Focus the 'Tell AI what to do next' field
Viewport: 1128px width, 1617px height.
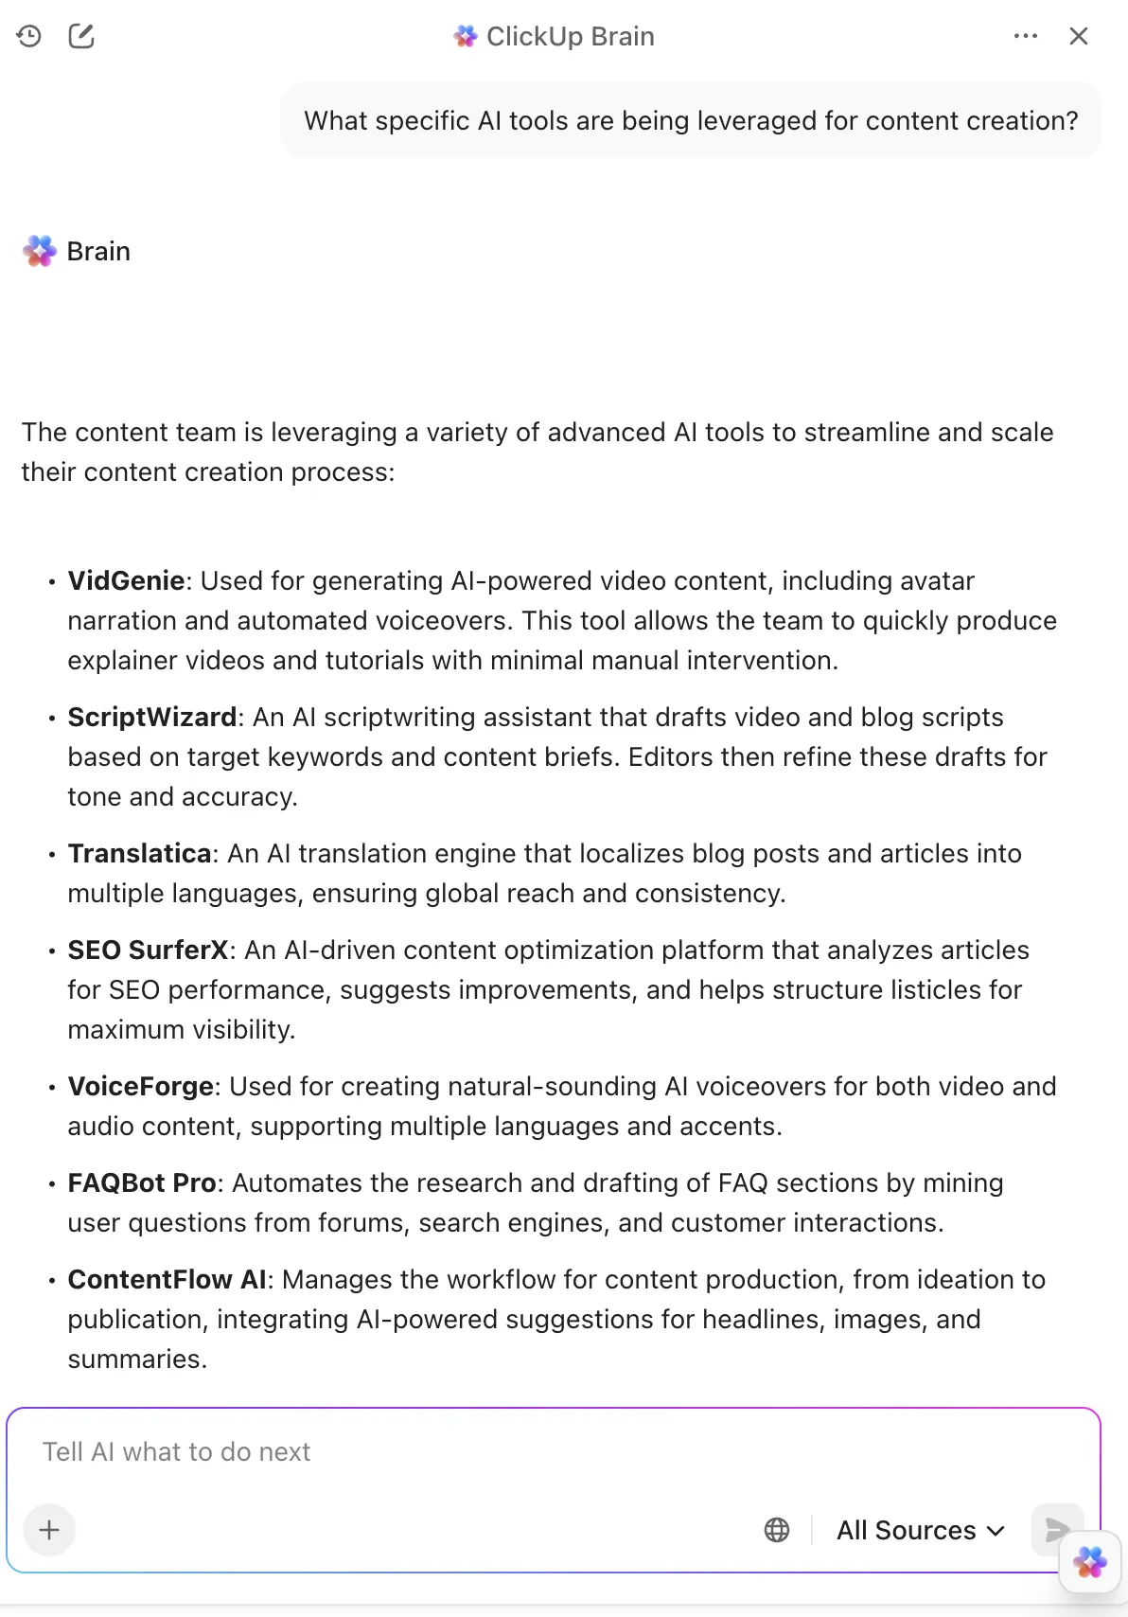(554, 1451)
